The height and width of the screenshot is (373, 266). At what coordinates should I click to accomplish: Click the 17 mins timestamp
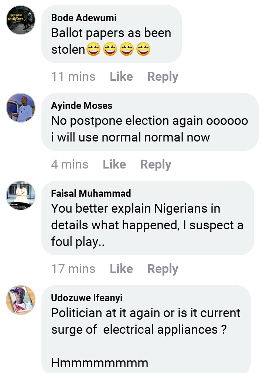click(x=73, y=269)
